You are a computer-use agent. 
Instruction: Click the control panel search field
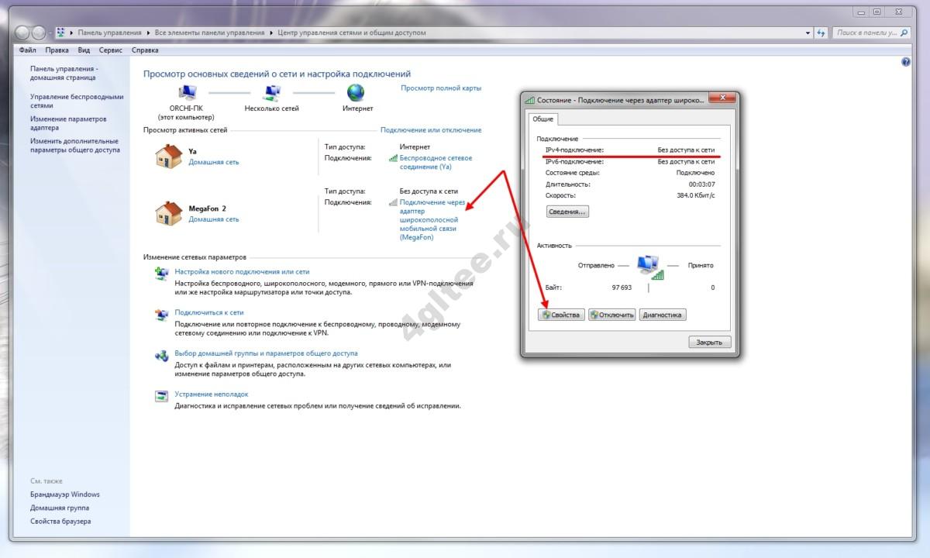[x=866, y=33]
